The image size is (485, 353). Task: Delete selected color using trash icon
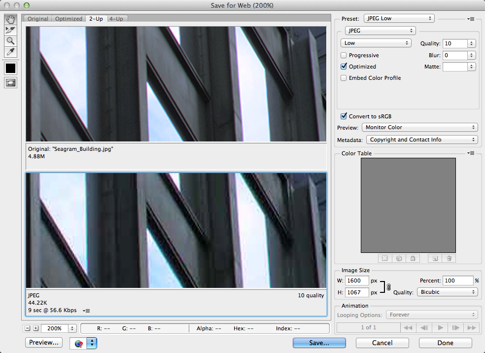pyautogui.click(x=449, y=258)
